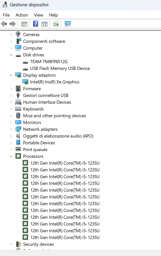
Task: Click the Computer monitor icon
Action: [18, 48]
